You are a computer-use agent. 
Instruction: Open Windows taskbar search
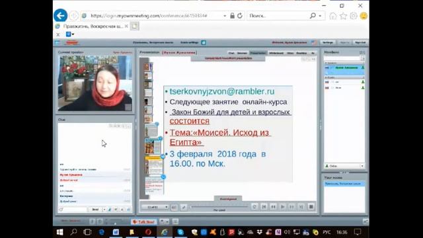[73, 232]
